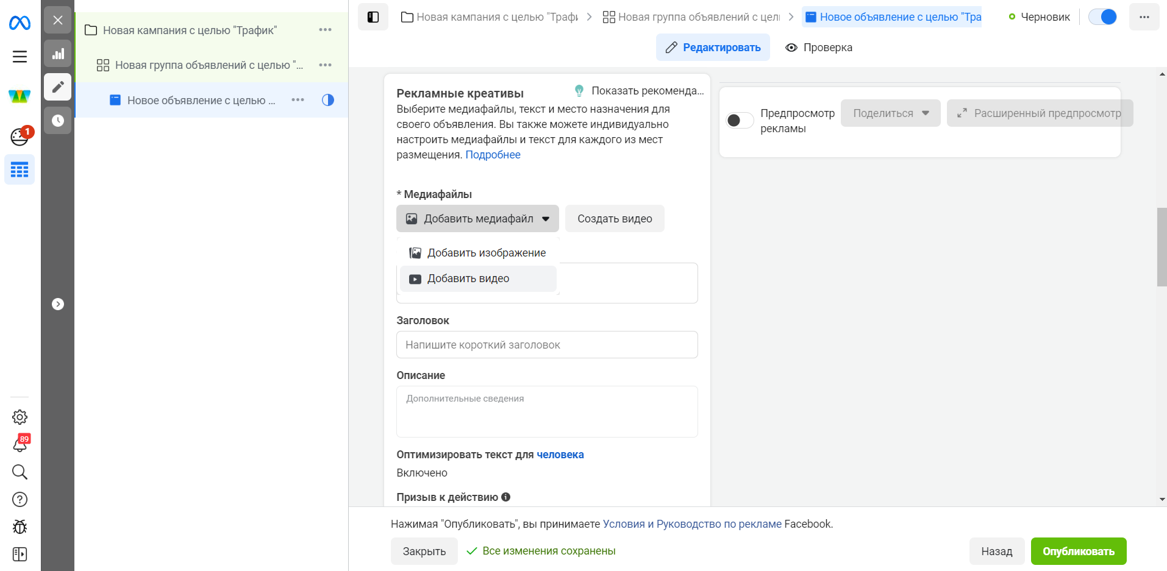Open Добавить медиафайл dropdown

click(x=477, y=219)
